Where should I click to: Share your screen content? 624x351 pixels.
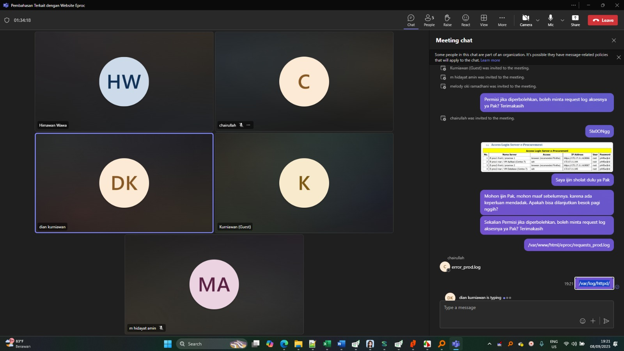point(575,20)
